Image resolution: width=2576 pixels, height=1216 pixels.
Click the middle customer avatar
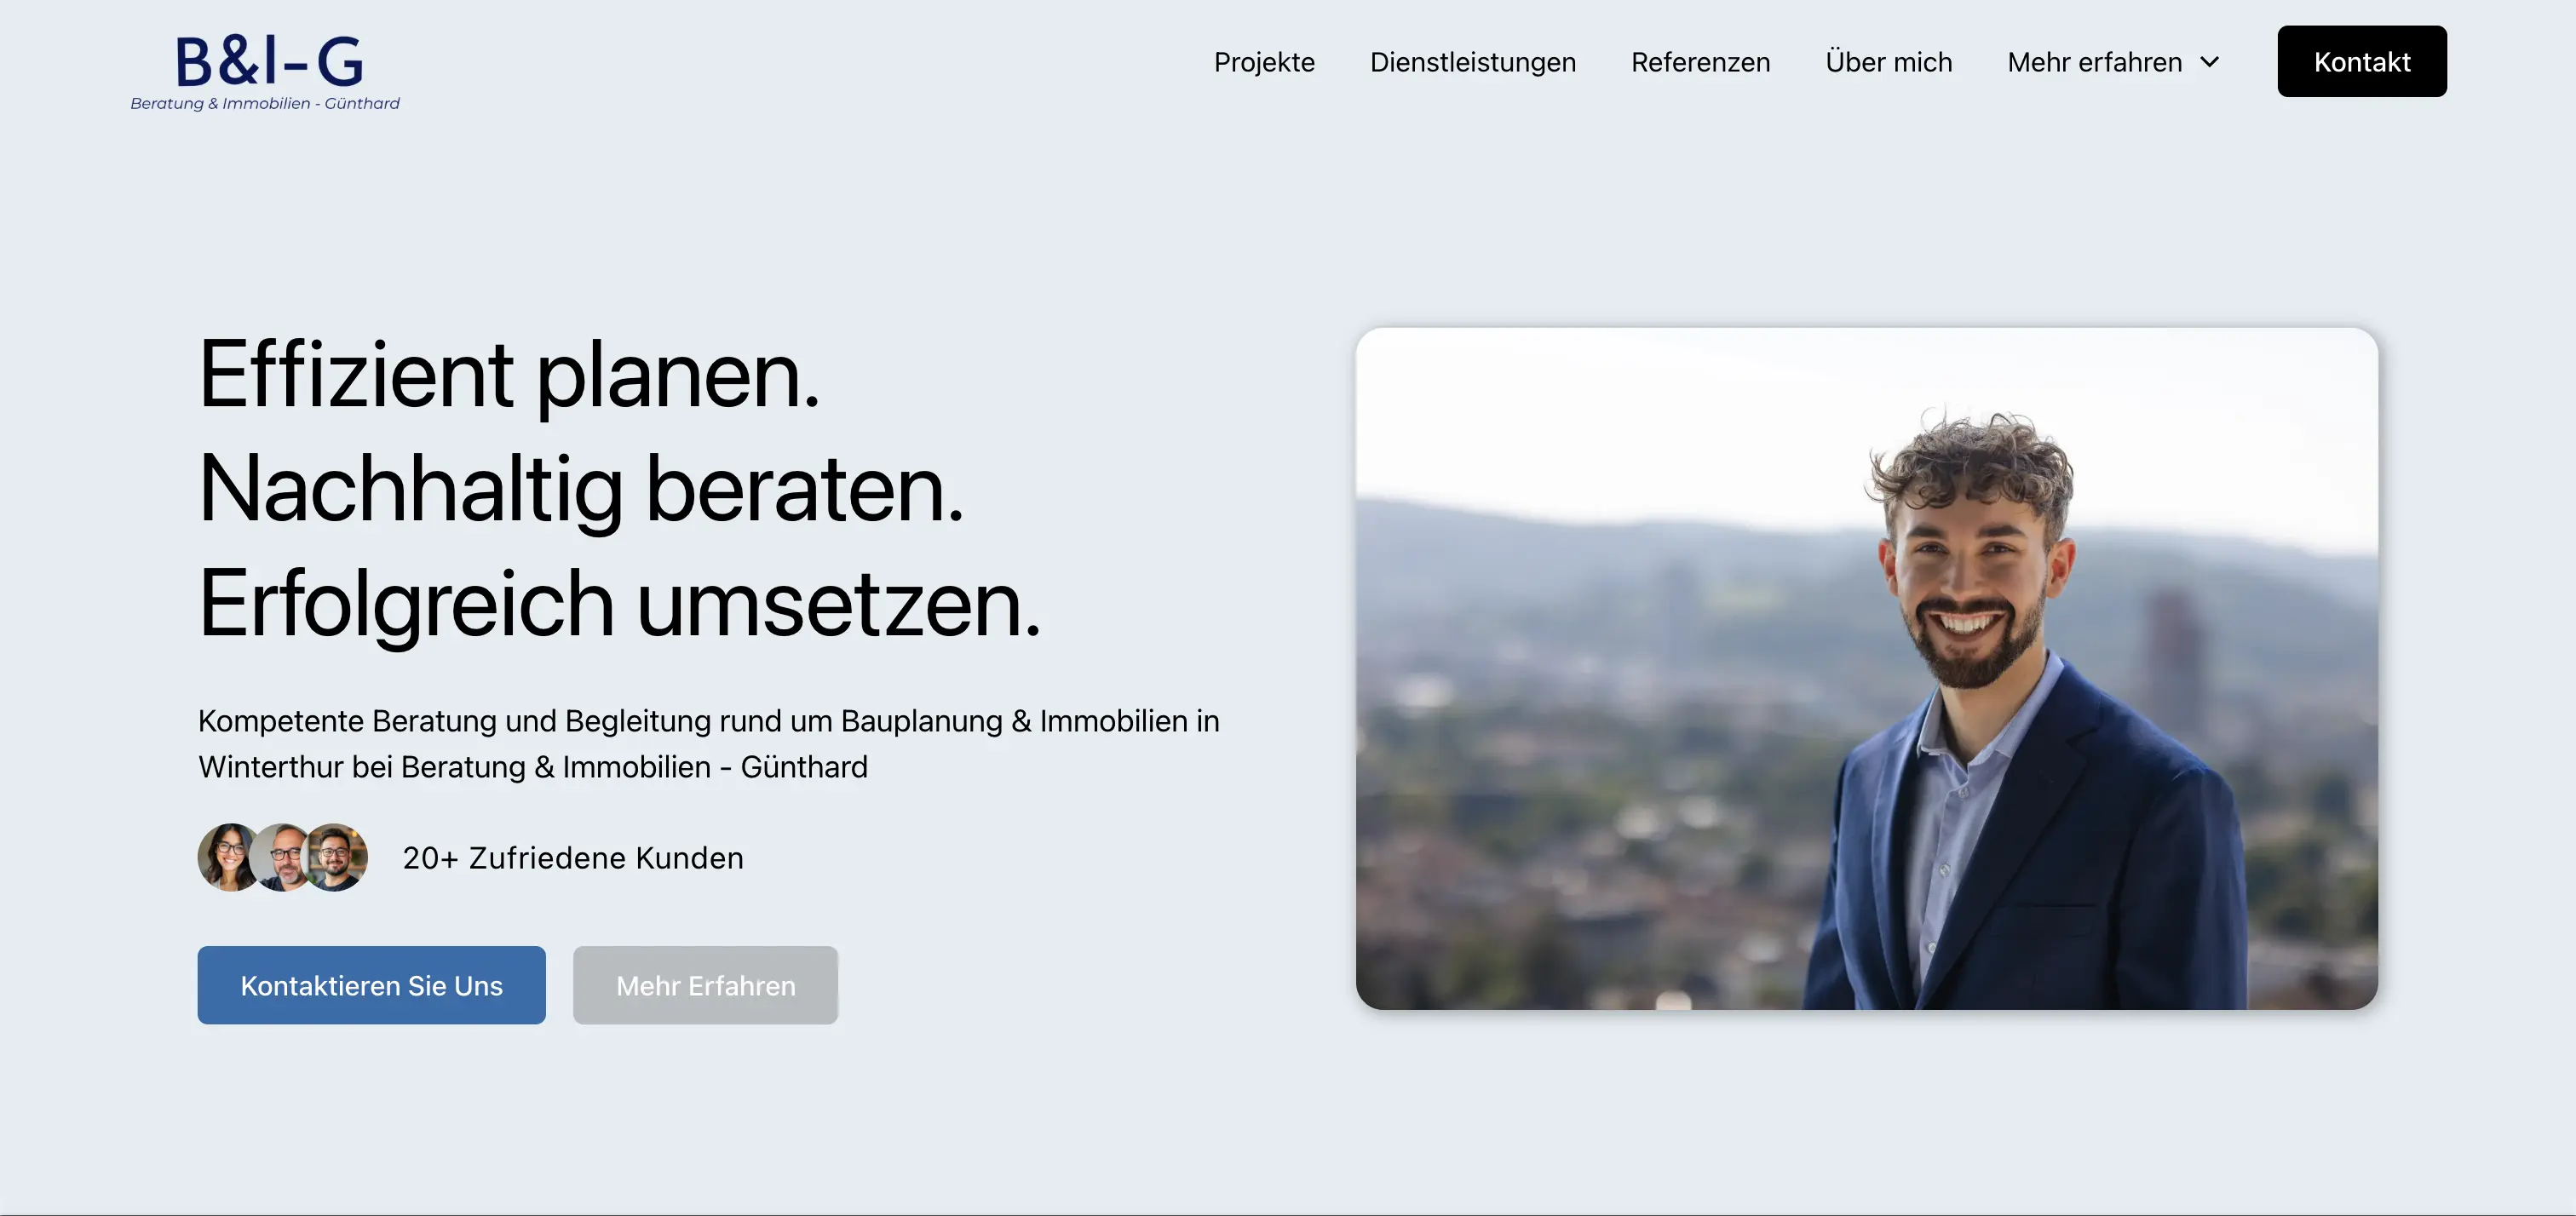(283, 857)
